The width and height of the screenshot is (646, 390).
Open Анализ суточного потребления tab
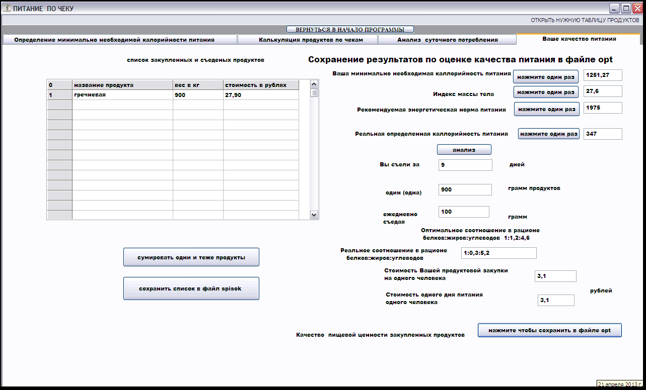coord(447,40)
